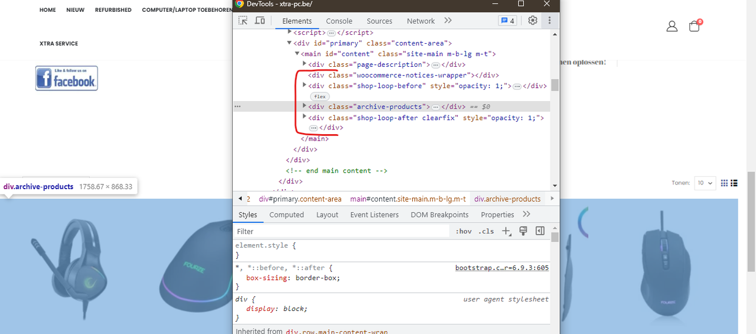Viewport: 756px width, 334px height.
Task: Toggle the .cls class editor button
Action: pyautogui.click(x=486, y=231)
